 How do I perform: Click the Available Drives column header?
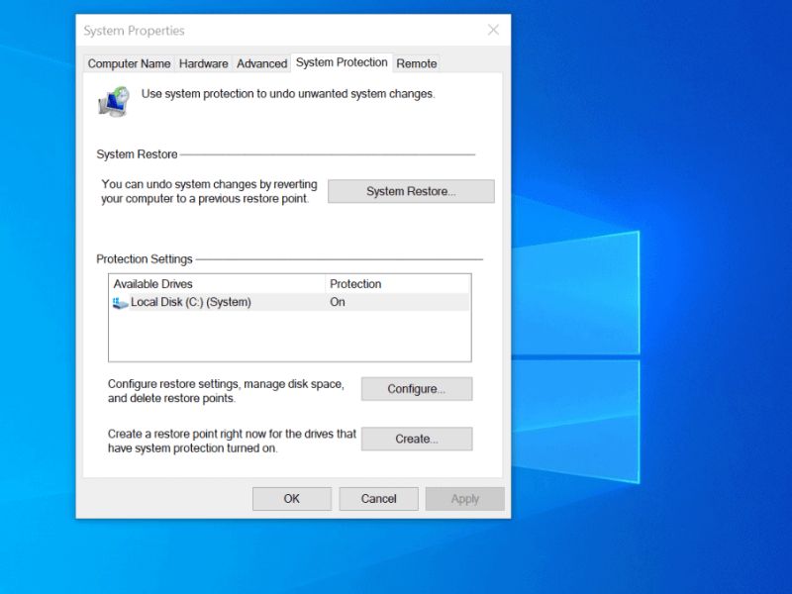pyautogui.click(x=217, y=284)
